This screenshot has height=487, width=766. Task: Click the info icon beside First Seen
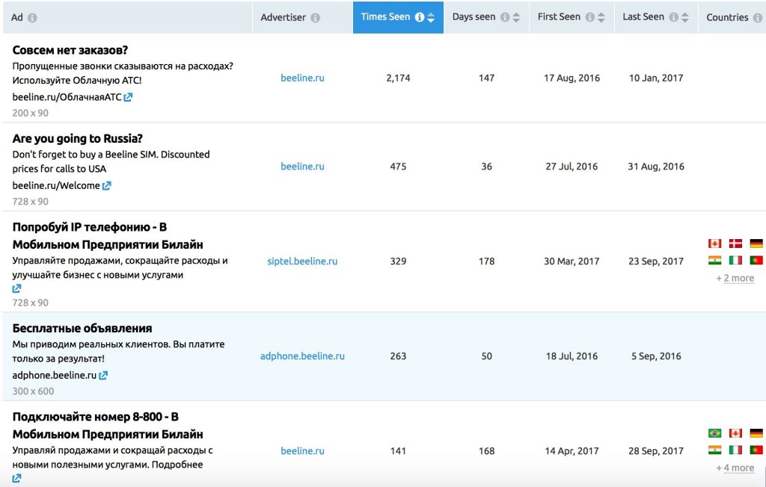[590, 17]
